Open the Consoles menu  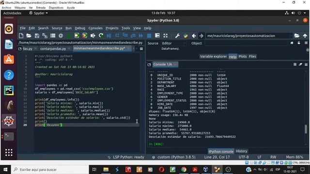point(95,28)
